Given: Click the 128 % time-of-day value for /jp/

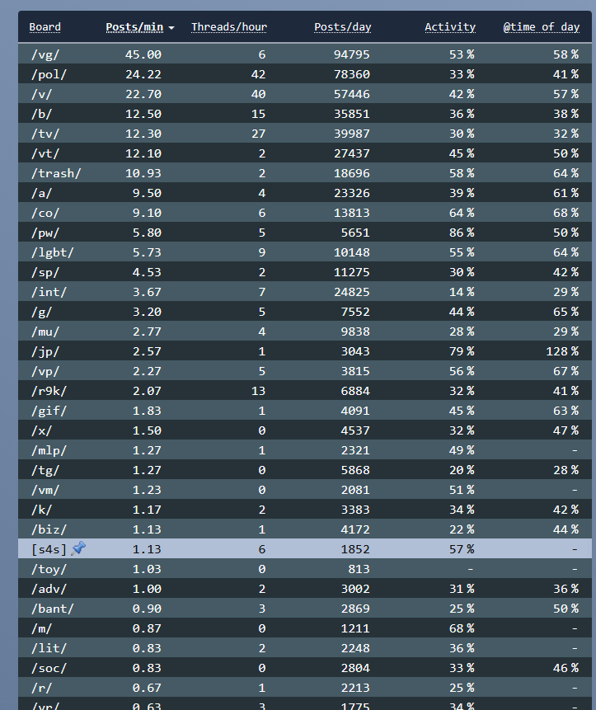Looking at the screenshot, I should point(562,351).
